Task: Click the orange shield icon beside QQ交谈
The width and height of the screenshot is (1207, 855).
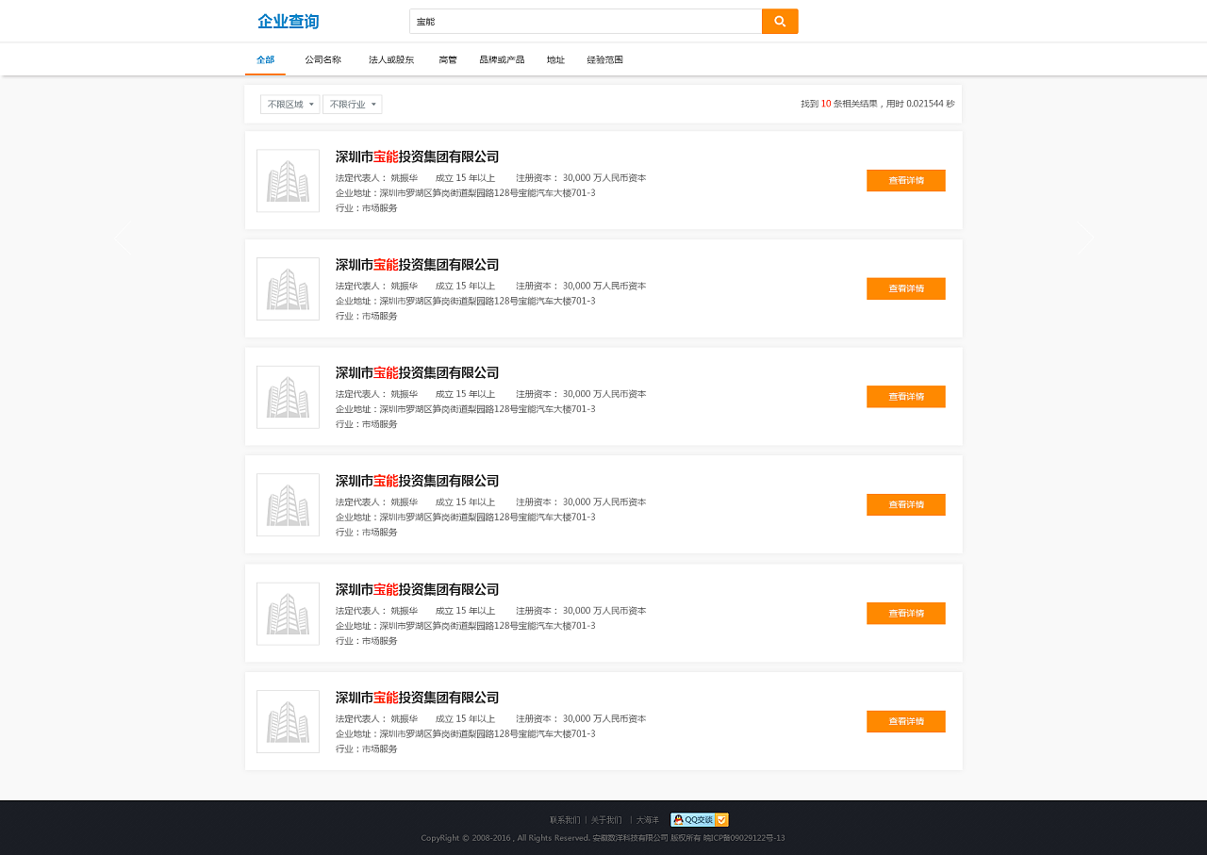Action: 721,819
